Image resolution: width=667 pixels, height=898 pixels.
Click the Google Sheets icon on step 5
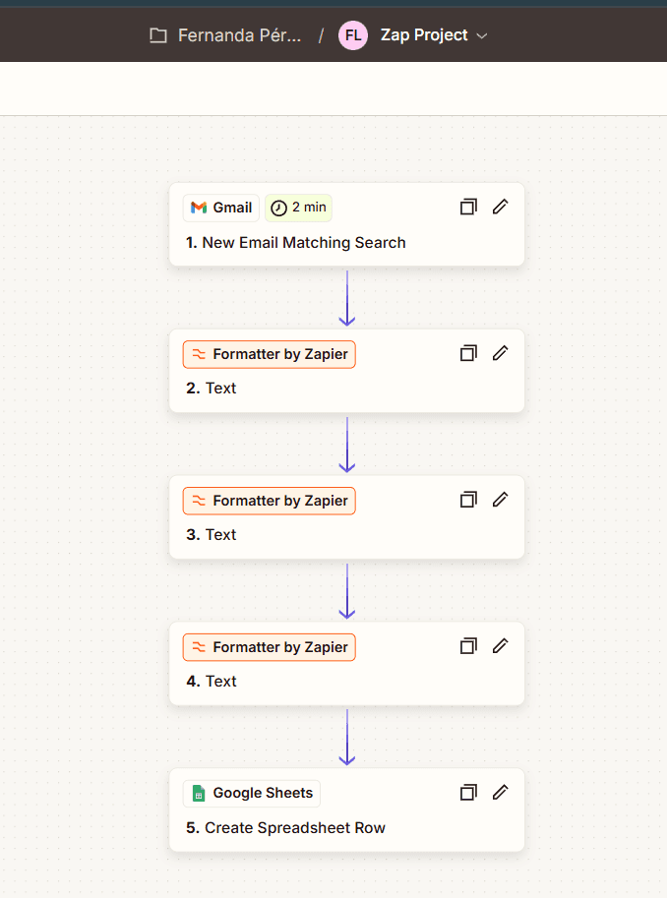[x=198, y=793]
